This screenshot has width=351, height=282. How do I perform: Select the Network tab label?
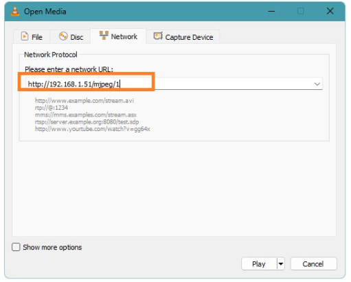(124, 36)
